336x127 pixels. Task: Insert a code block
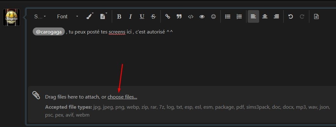(x=191, y=16)
